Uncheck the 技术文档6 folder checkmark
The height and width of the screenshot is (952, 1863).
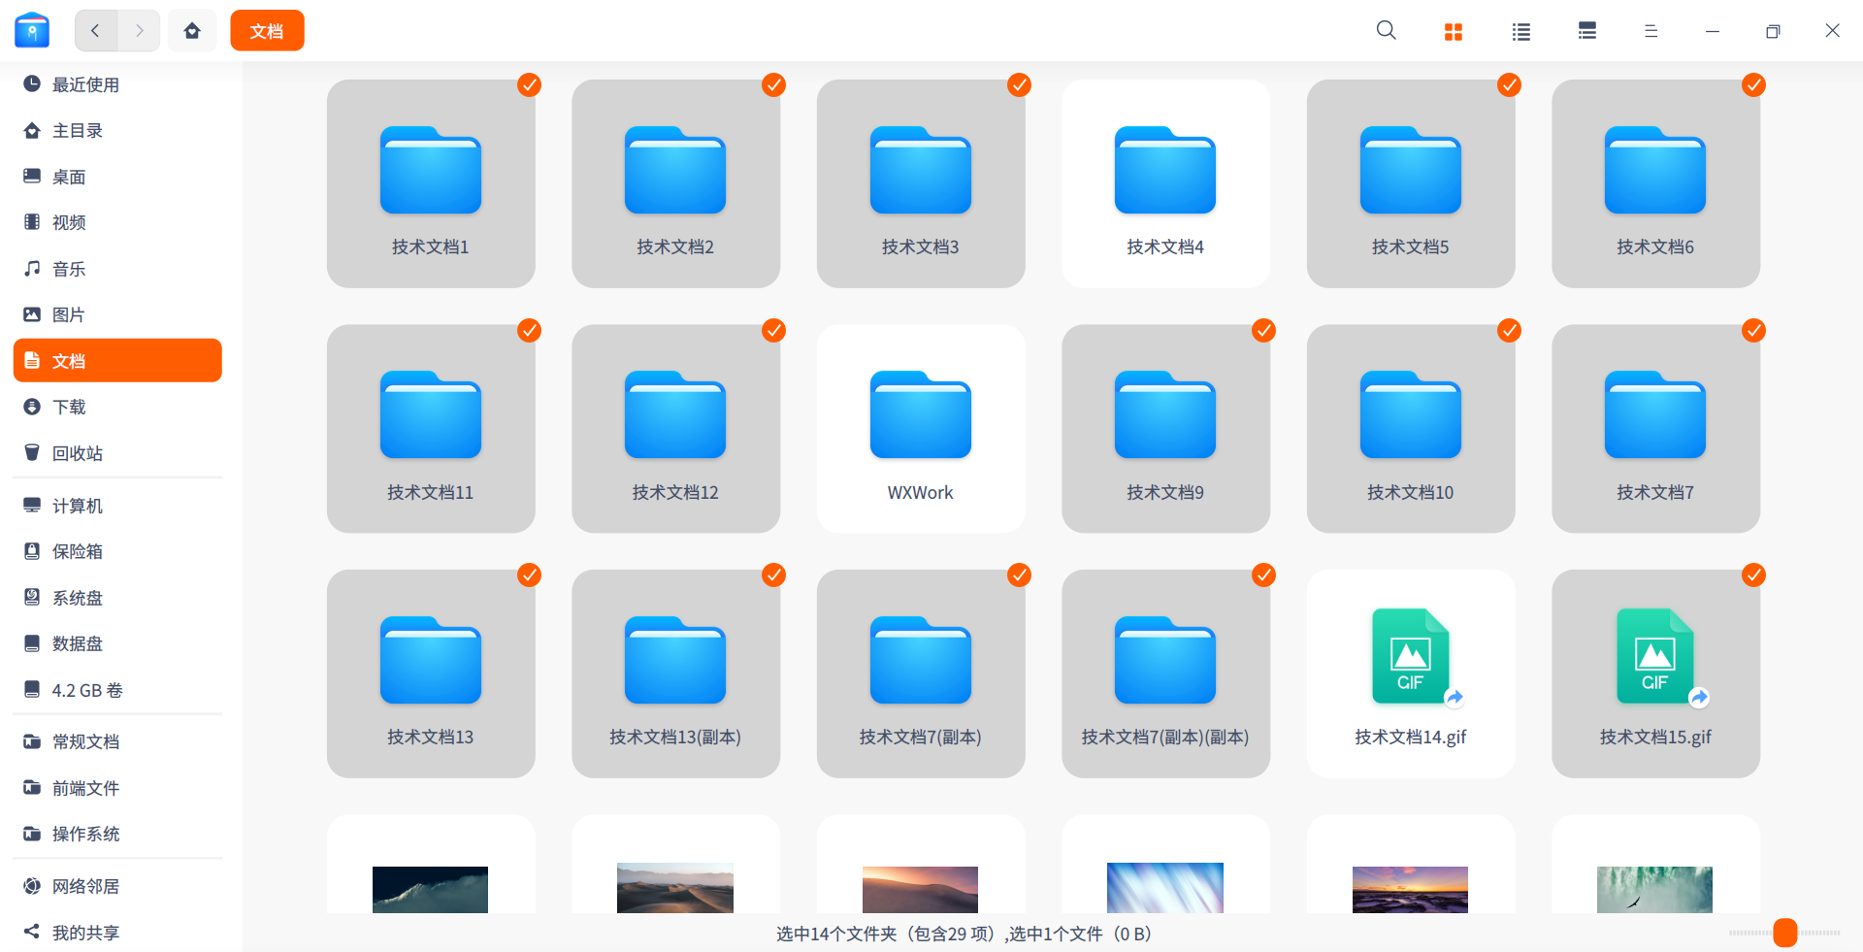(1753, 85)
